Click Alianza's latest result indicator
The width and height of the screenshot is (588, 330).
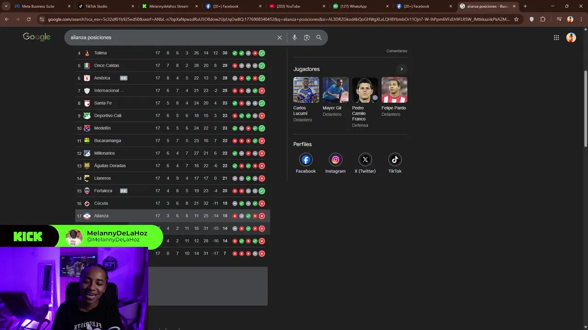(262, 216)
